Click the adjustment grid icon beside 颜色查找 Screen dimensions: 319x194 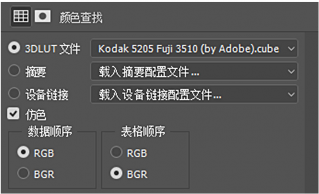point(21,16)
